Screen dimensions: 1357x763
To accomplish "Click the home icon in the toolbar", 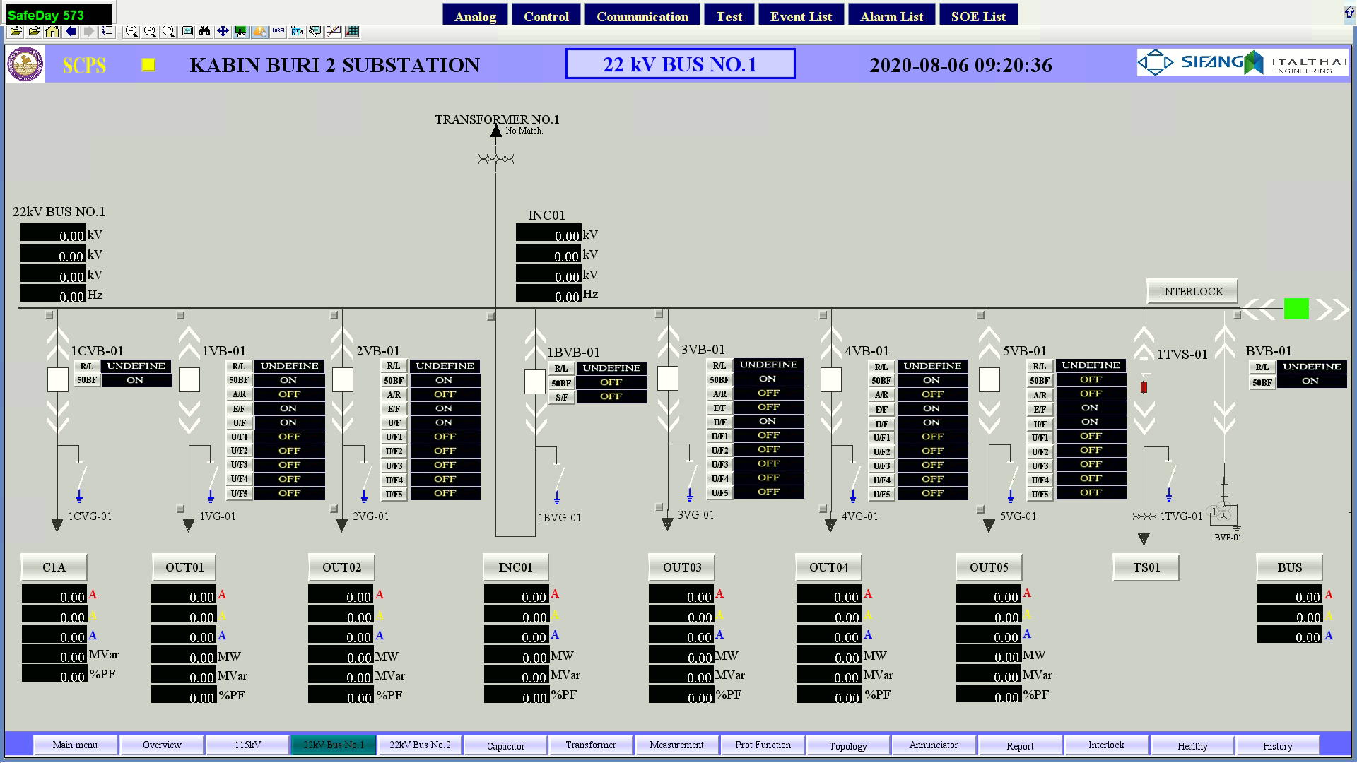I will [52, 31].
